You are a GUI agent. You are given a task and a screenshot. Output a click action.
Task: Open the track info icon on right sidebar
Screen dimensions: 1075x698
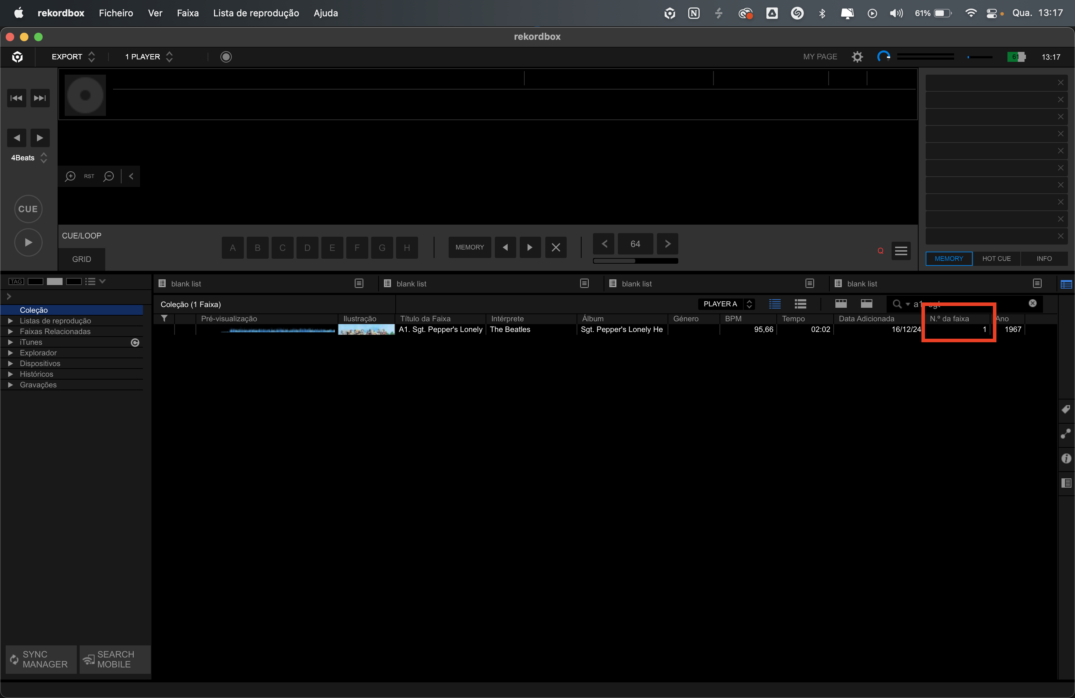(x=1066, y=458)
